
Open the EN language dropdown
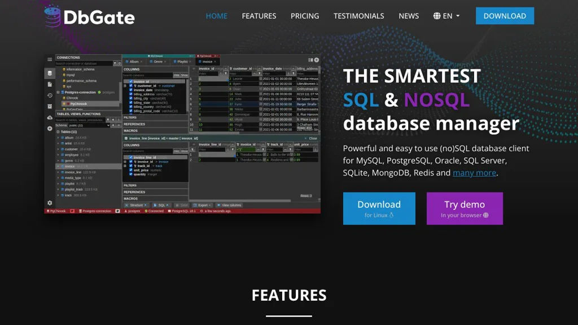(447, 16)
